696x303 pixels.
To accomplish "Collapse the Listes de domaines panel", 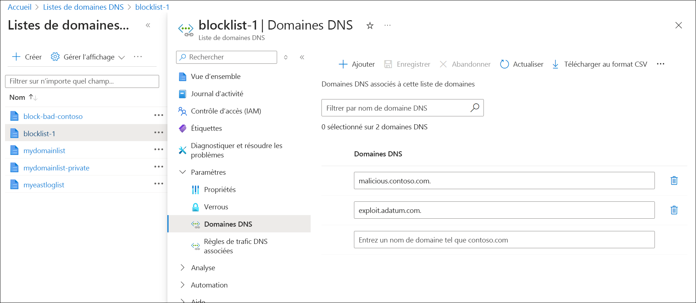I will pos(148,25).
